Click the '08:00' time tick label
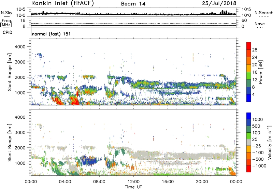 [x=99, y=182]
